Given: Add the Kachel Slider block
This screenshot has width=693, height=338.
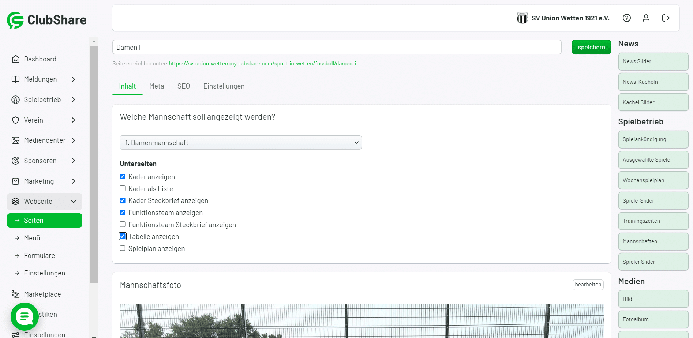Looking at the screenshot, I should (653, 102).
